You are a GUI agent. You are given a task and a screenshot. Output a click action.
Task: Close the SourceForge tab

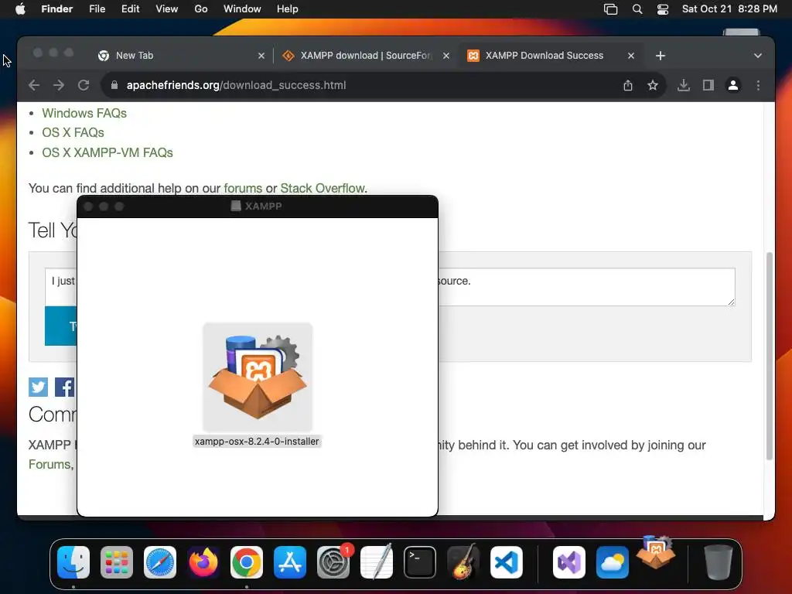pyautogui.click(x=446, y=56)
